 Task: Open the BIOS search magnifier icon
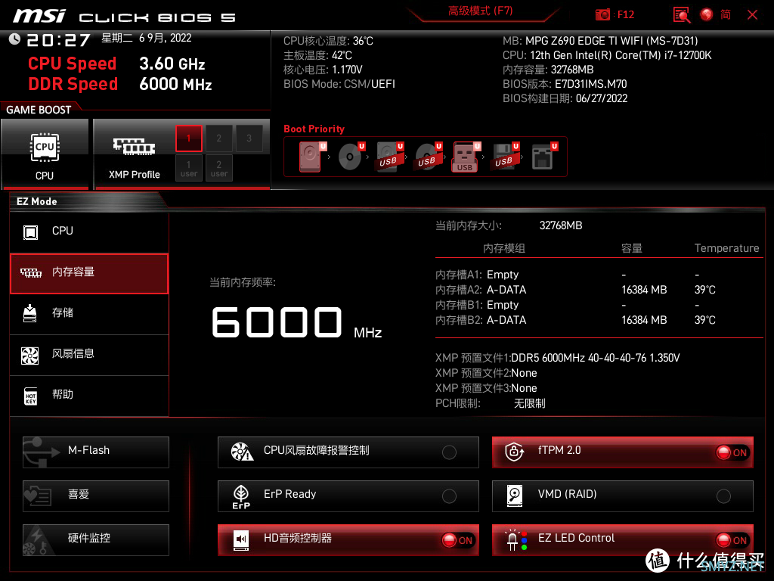[681, 15]
